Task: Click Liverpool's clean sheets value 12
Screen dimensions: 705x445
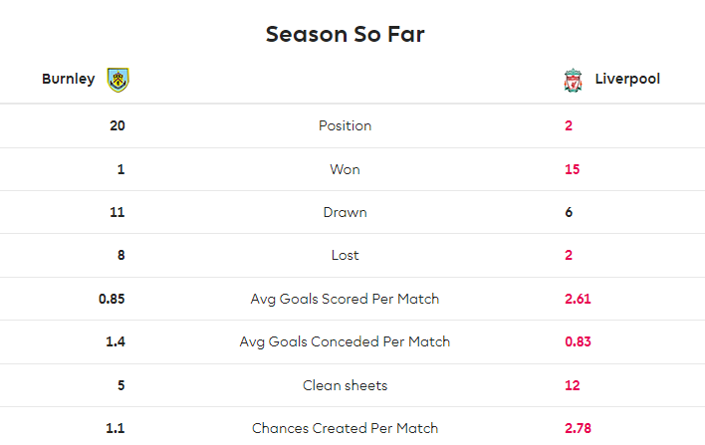Action: pyautogui.click(x=572, y=385)
